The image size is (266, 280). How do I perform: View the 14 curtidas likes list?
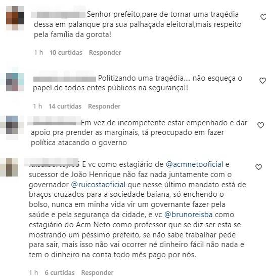[65, 106]
